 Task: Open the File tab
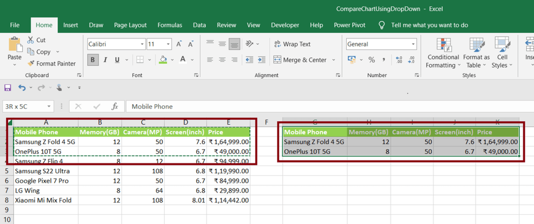[x=15, y=25]
